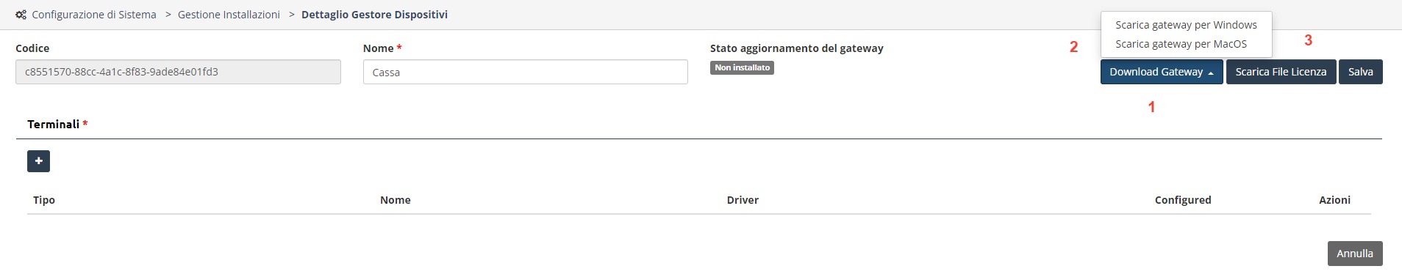Select Scarica gateway per MacOS
The height and width of the screenshot is (277, 1402).
(x=1181, y=44)
